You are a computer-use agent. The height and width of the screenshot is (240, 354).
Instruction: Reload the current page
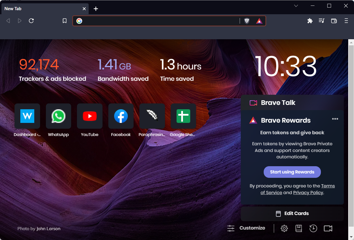coord(31,21)
